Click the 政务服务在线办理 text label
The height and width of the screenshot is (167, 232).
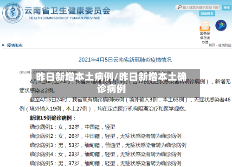tap(205, 38)
